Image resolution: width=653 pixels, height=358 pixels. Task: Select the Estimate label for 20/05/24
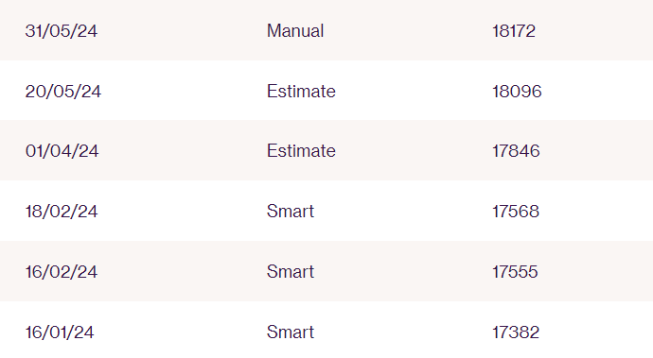pos(301,91)
